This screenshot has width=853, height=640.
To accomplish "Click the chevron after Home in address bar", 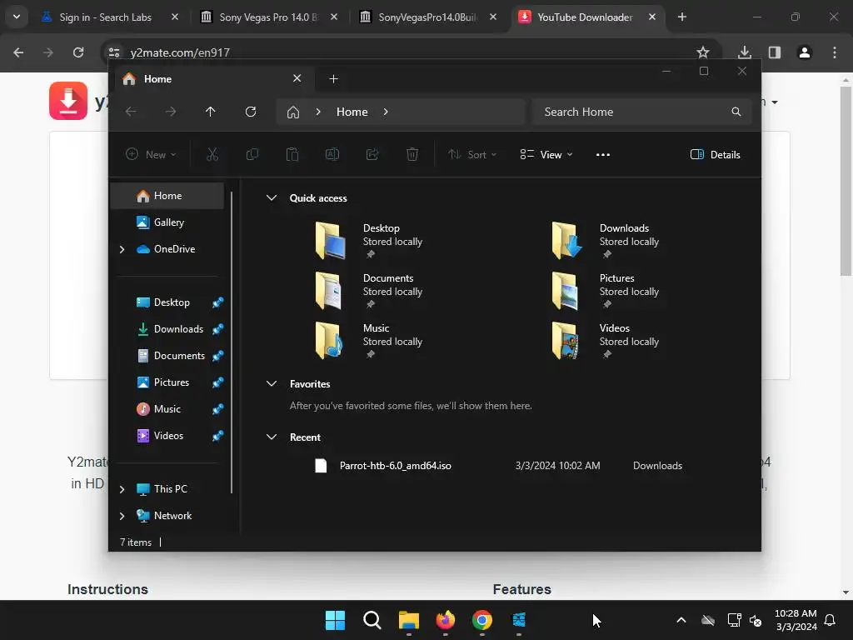I will pos(386,112).
